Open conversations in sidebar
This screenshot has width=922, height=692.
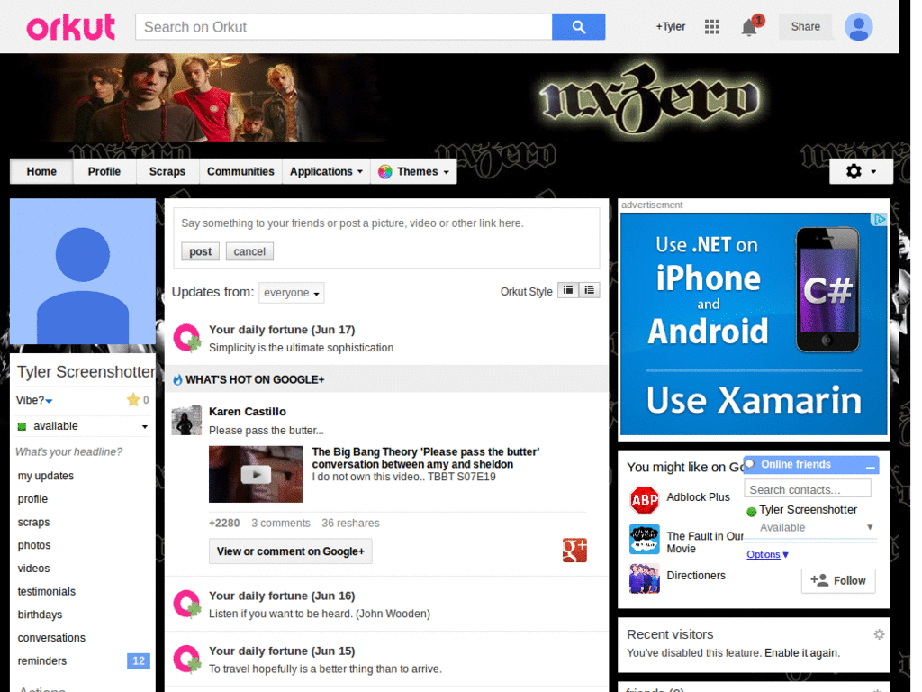(51, 638)
